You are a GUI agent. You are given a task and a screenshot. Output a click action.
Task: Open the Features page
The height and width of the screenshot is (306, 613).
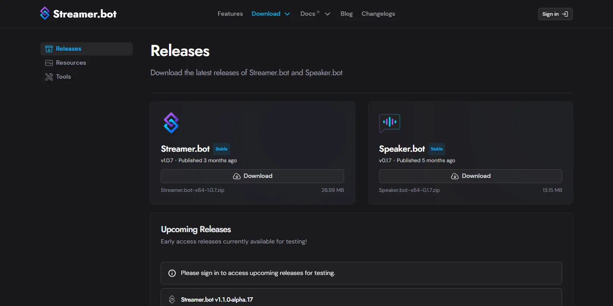[x=230, y=14]
